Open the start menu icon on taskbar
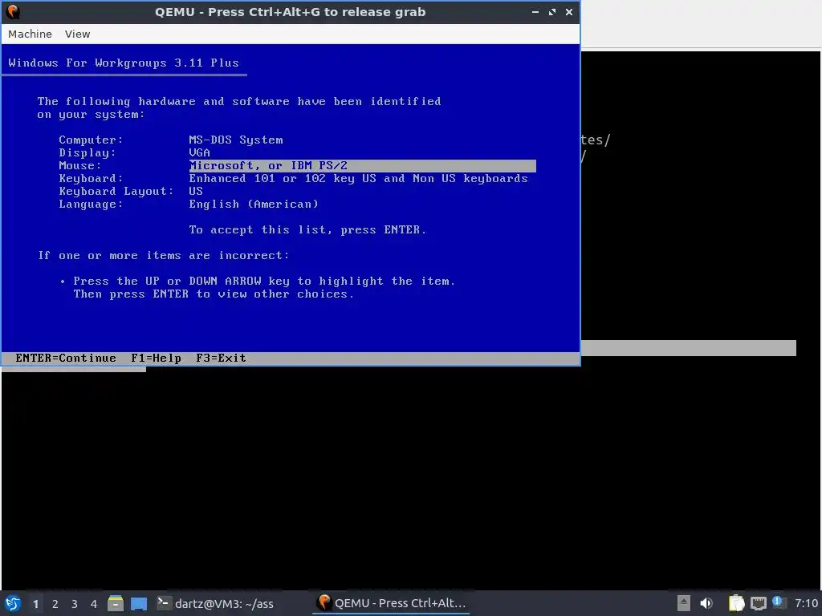 coord(13,603)
